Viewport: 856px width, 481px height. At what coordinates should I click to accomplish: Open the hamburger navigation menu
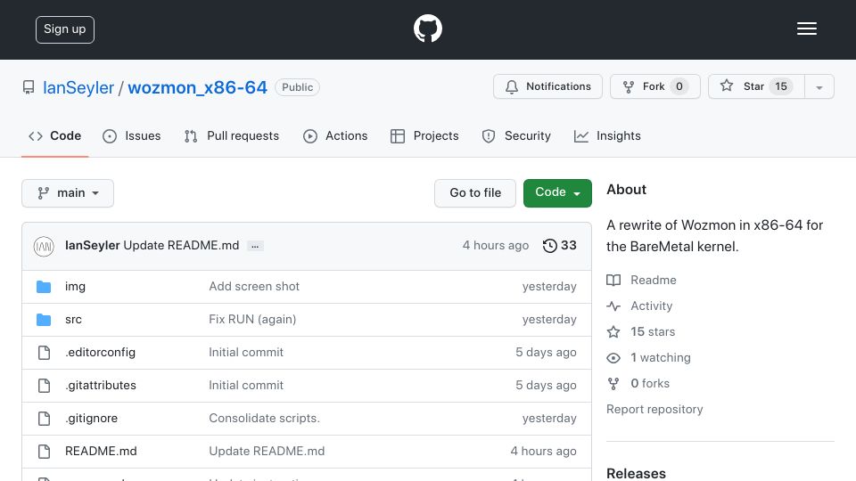click(x=806, y=29)
